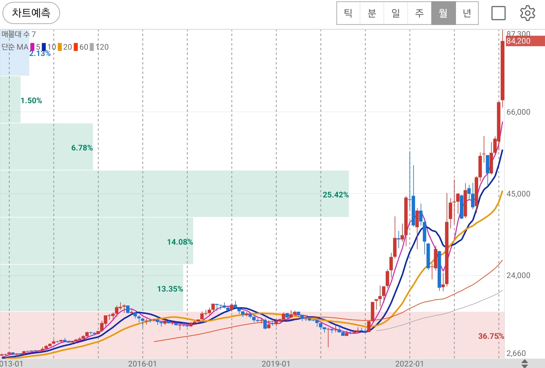Select the 25.42% volume profile bar label

pyautogui.click(x=336, y=195)
